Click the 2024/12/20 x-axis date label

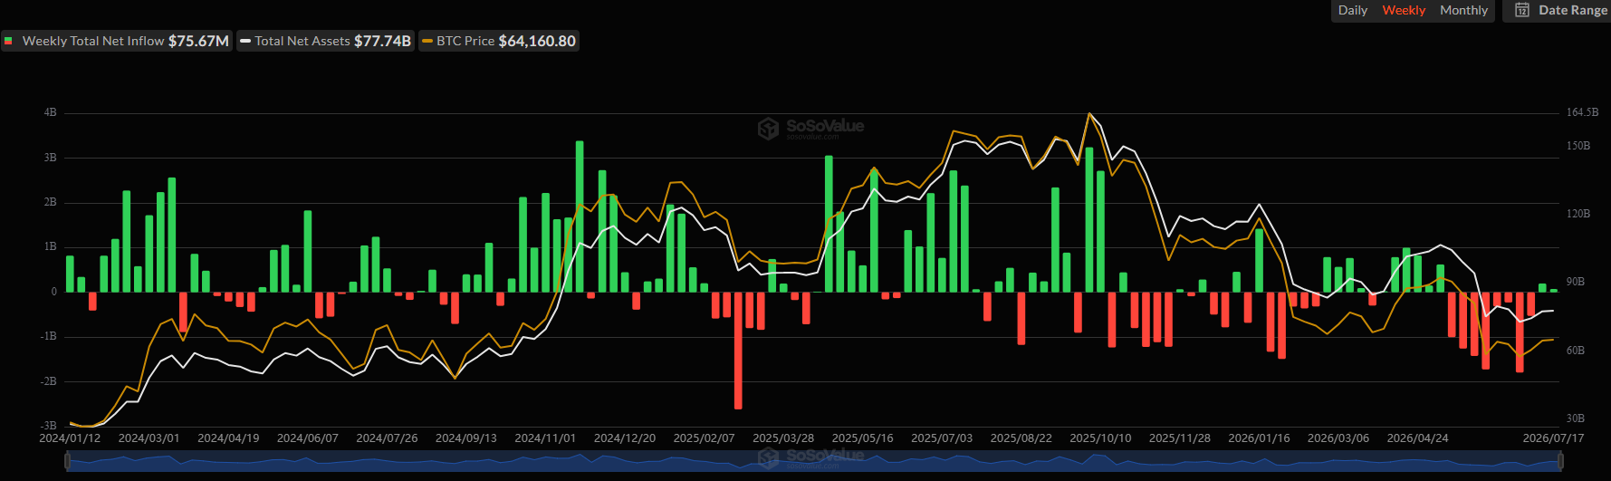coord(625,438)
